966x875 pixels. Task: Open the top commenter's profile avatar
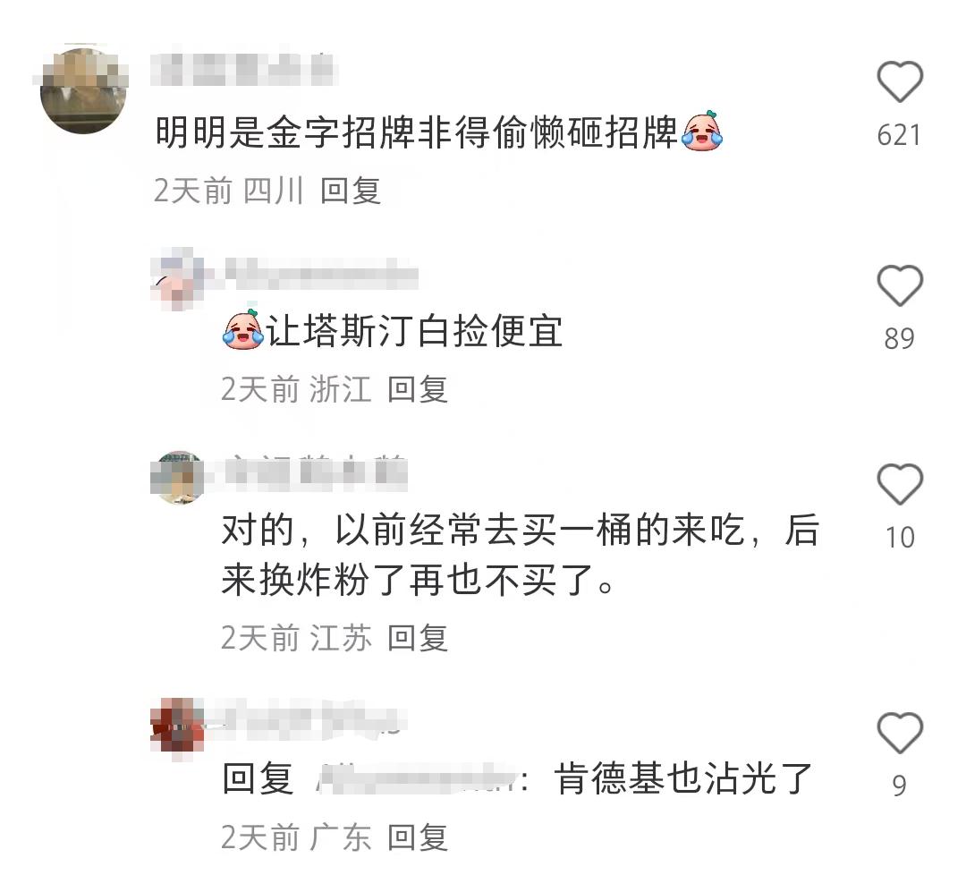[82, 90]
